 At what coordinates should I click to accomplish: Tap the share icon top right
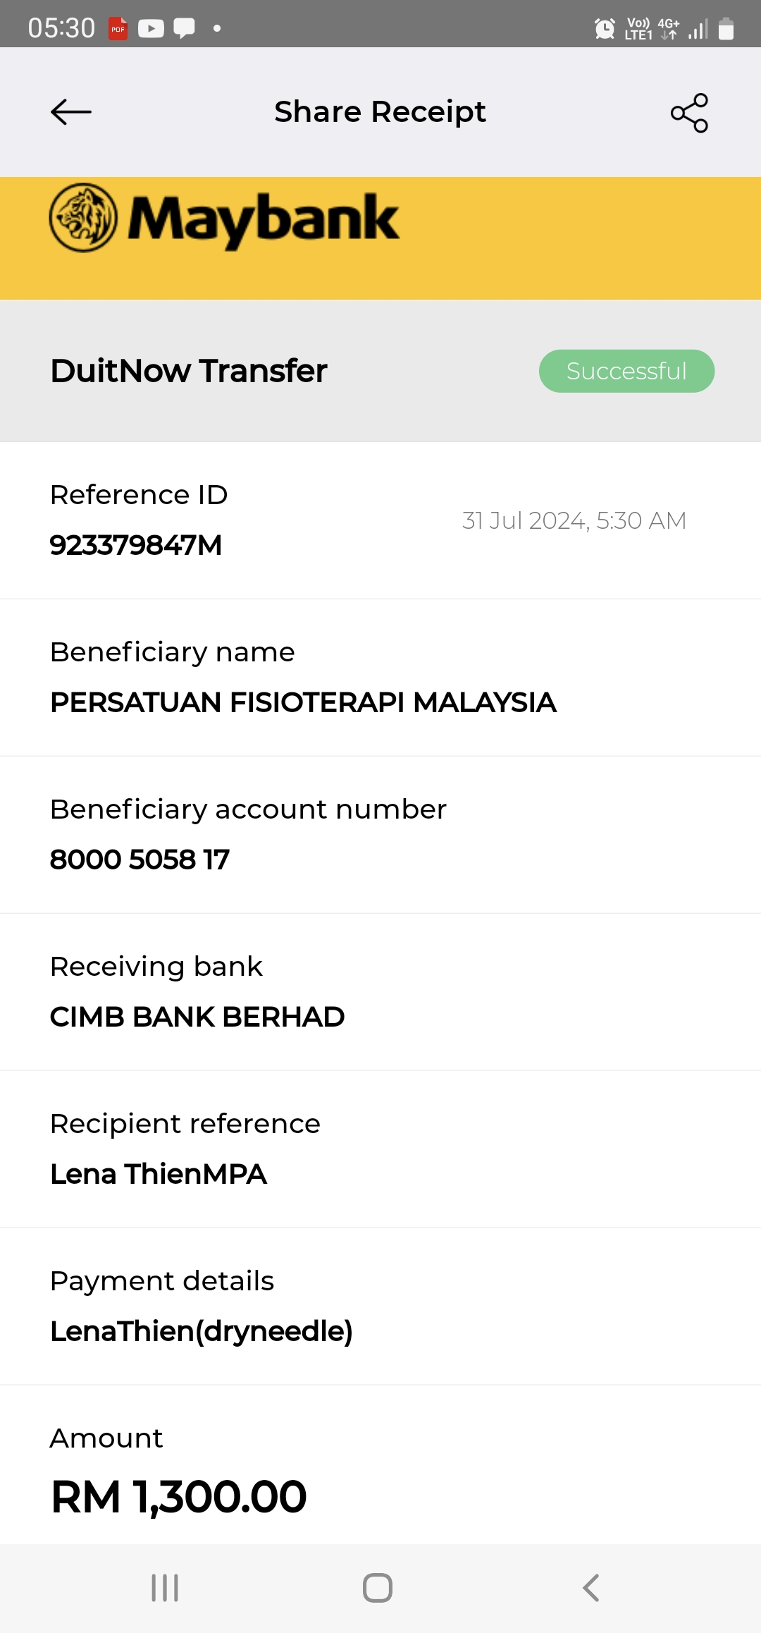689,113
